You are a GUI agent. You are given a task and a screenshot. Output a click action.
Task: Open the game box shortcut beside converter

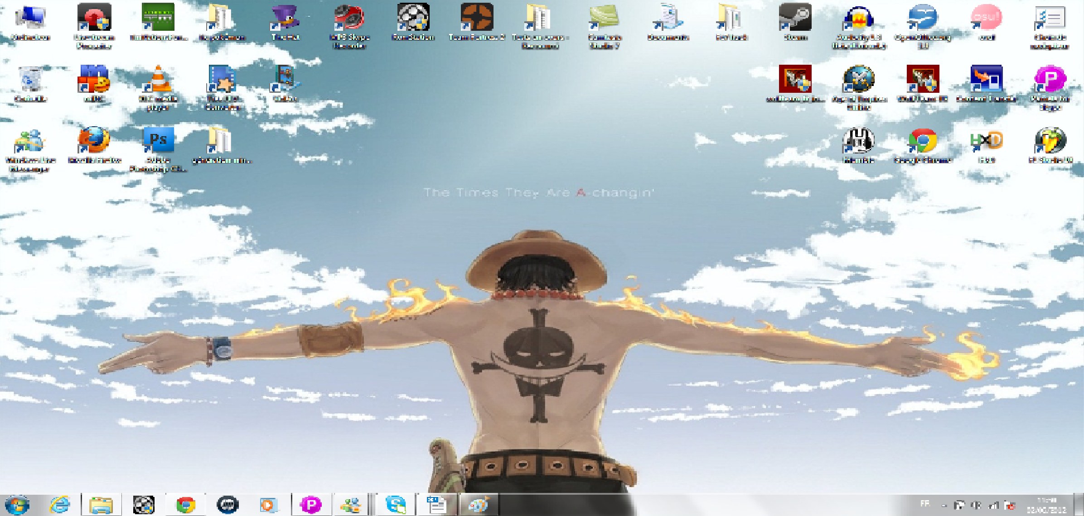(x=285, y=83)
